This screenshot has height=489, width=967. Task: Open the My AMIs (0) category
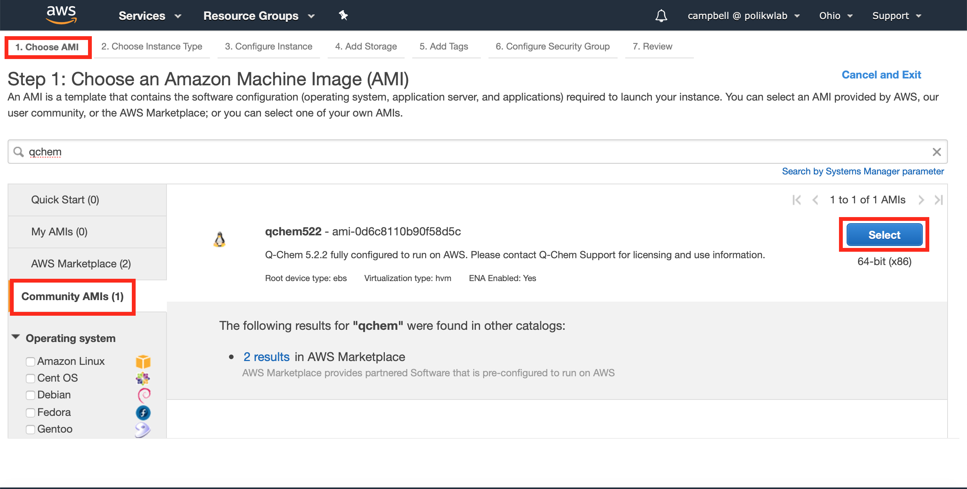87,232
